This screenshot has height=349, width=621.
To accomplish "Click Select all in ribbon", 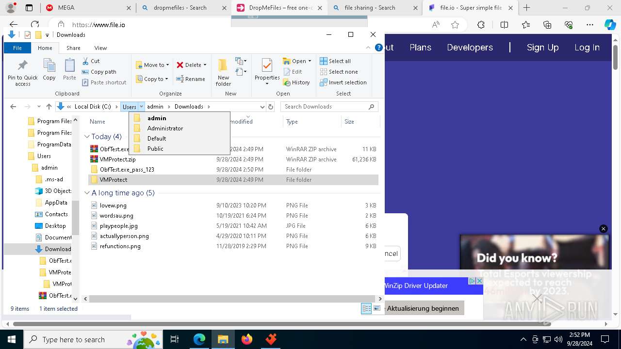I will [x=335, y=61].
